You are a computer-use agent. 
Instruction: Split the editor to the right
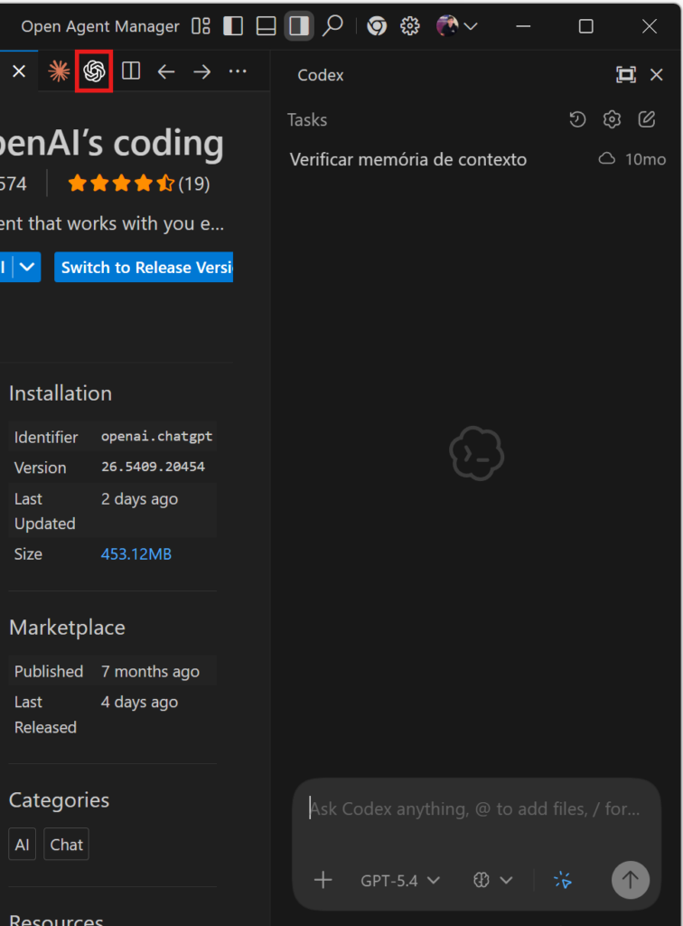coord(131,71)
